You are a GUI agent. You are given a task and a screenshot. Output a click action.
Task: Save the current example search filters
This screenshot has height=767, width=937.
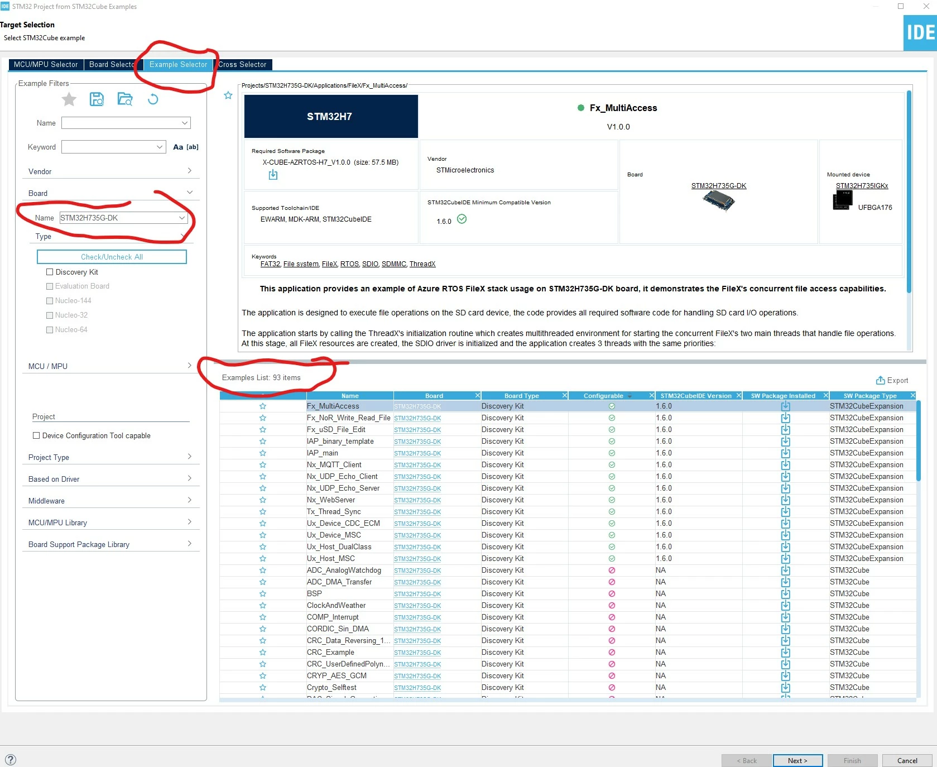tap(97, 99)
